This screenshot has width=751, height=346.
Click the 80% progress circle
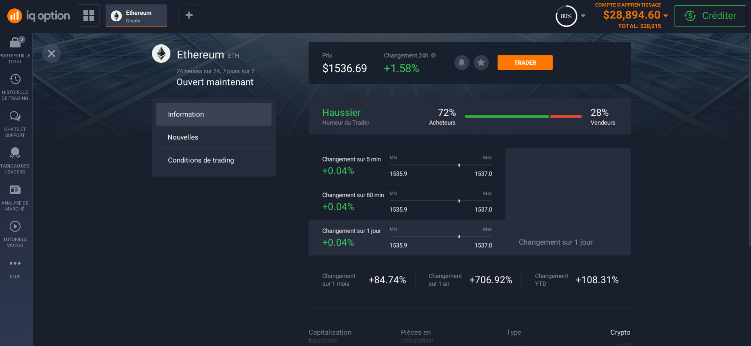(566, 16)
